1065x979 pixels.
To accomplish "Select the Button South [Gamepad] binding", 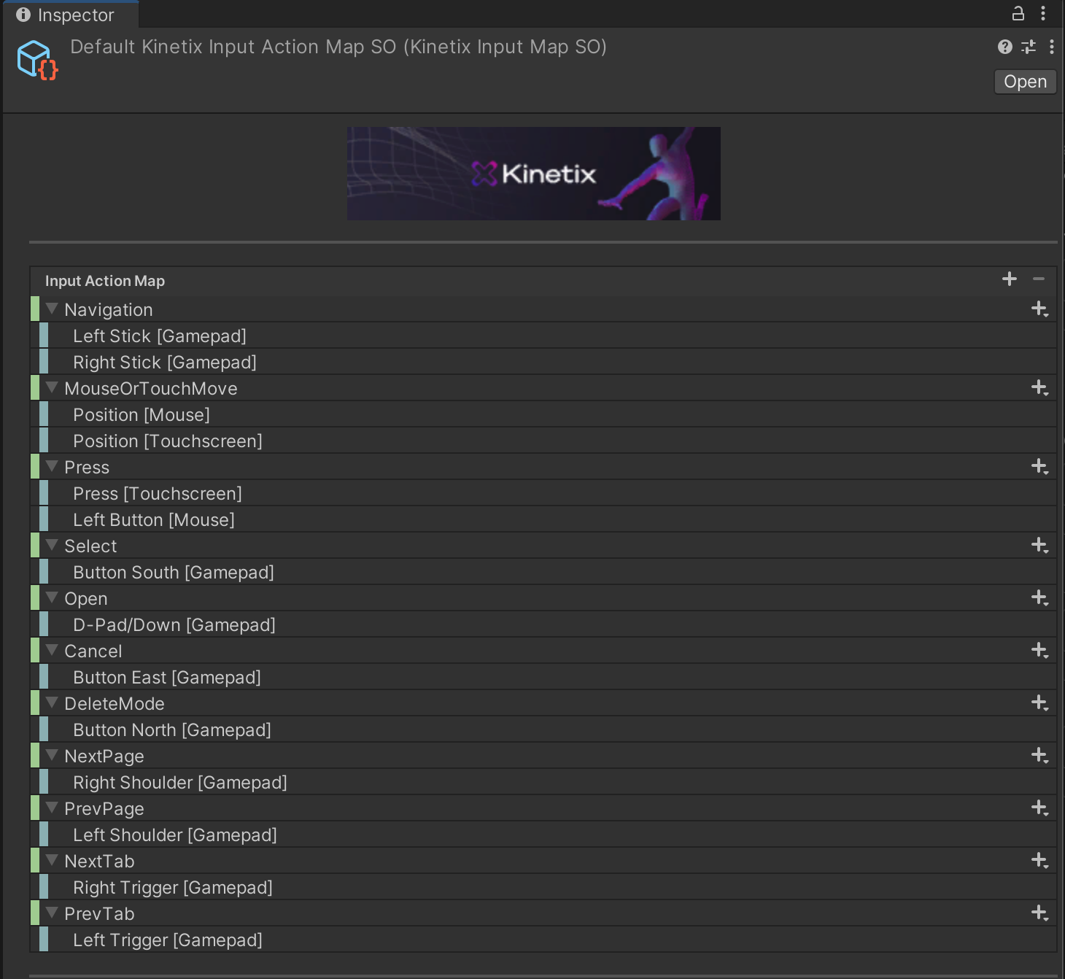I will click(547, 572).
